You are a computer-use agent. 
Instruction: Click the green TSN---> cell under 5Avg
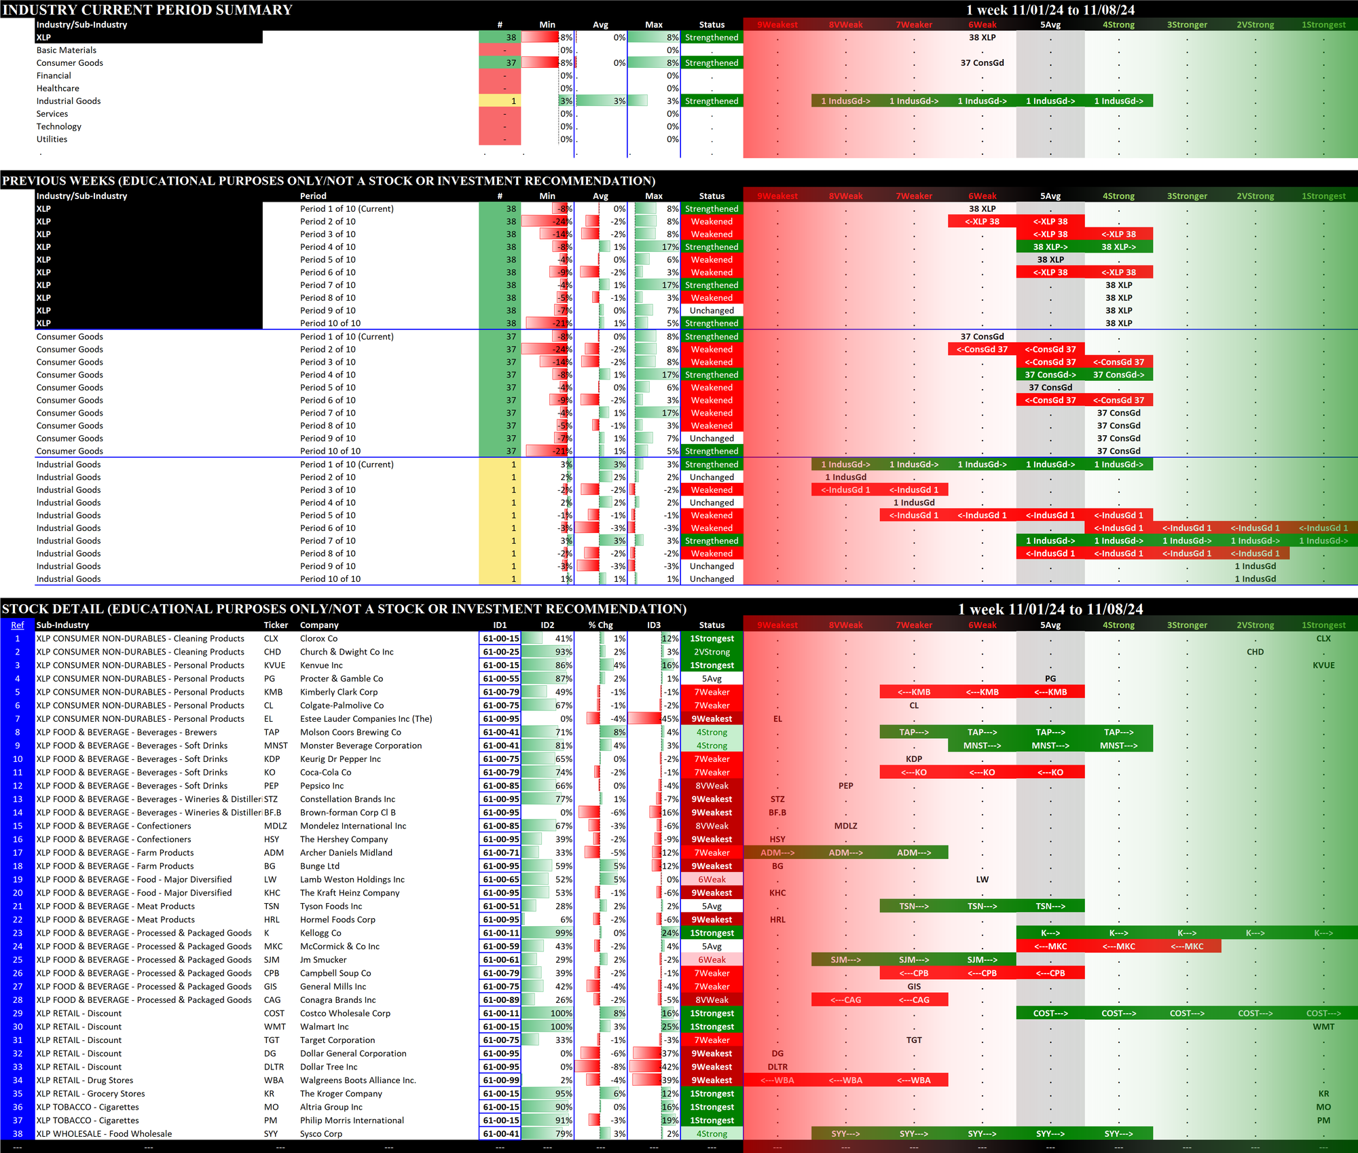point(1050,906)
